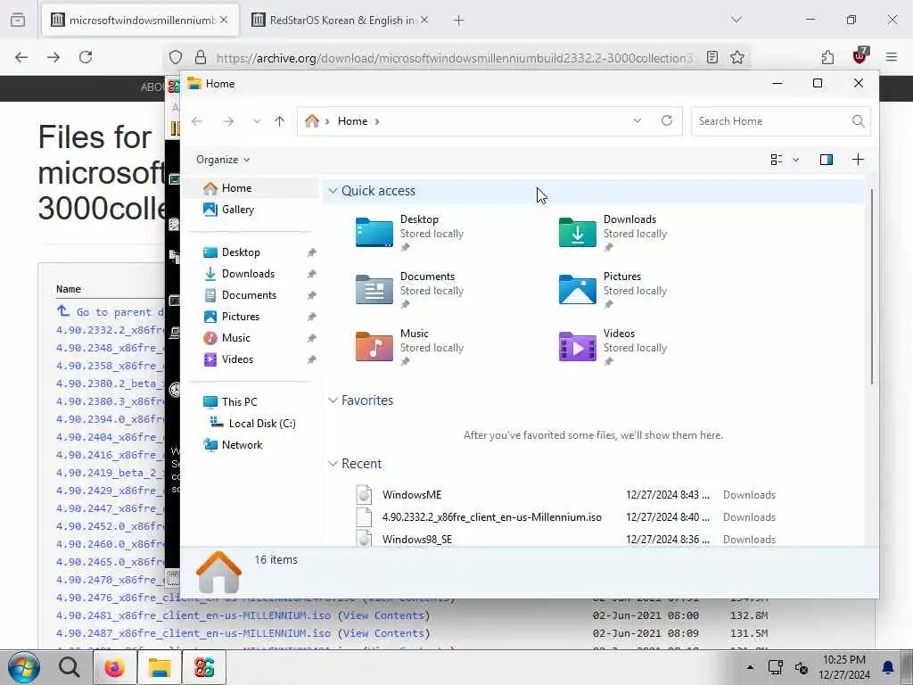Go forward in File Explorer navigation
This screenshot has height=685, width=913.
click(228, 121)
